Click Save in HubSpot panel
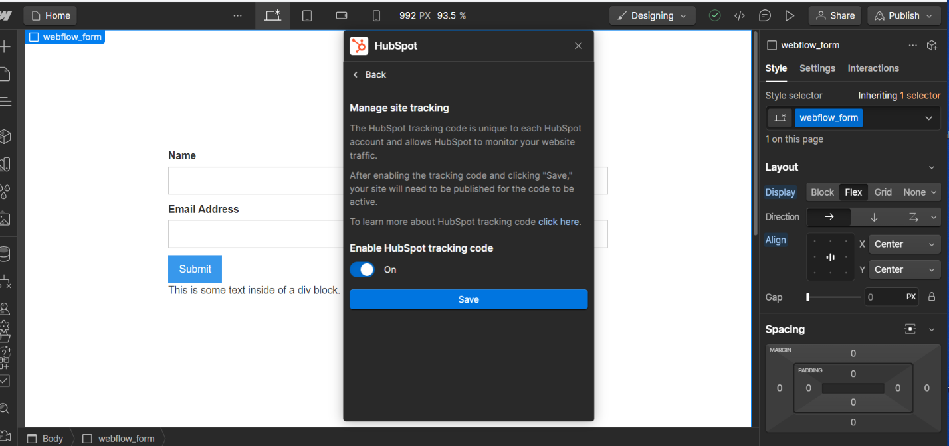Screen dimensions: 949x446 pos(469,299)
